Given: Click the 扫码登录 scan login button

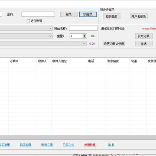Looking at the screenshot, I should pos(111,16).
